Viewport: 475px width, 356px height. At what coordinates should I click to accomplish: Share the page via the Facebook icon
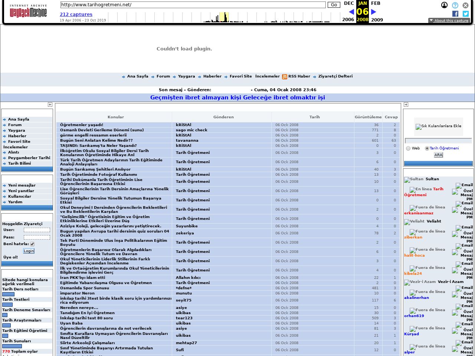(455, 14)
